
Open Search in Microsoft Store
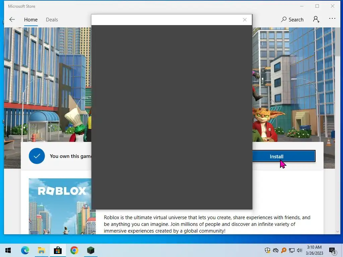pyautogui.click(x=292, y=20)
